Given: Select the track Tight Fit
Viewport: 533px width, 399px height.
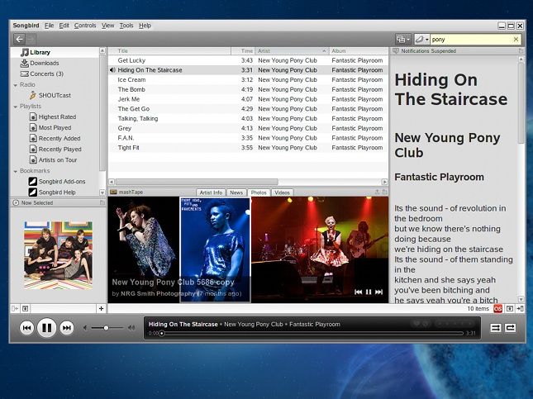Looking at the screenshot, I should pyautogui.click(x=248, y=148).
